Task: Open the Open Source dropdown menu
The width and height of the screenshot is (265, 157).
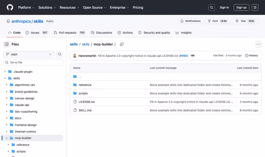Action: [94, 7]
